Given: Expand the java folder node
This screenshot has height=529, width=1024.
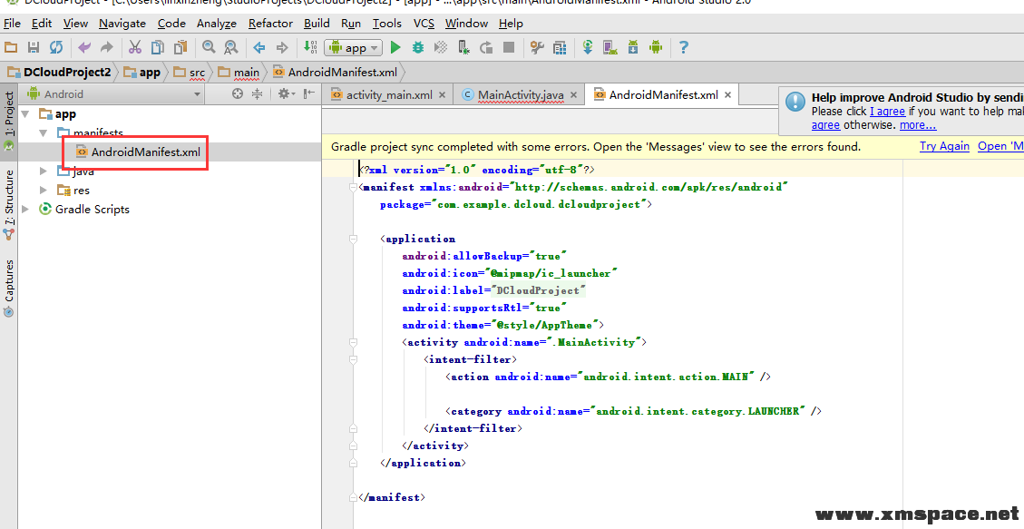Looking at the screenshot, I should coord(44,171).
